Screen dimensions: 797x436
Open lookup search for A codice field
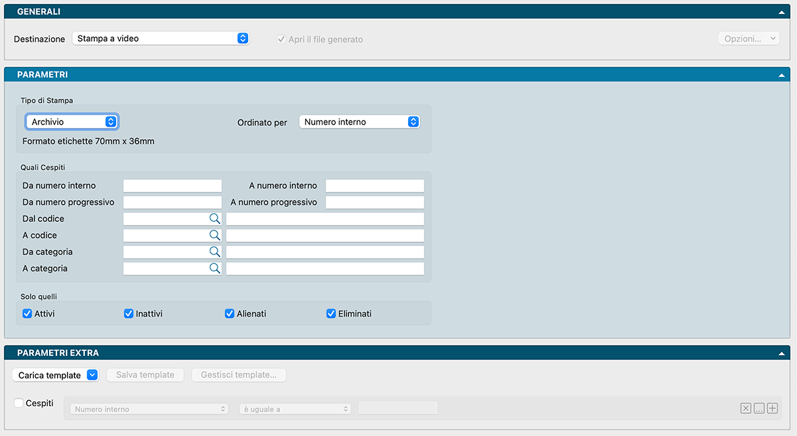(x=214, y=235)
